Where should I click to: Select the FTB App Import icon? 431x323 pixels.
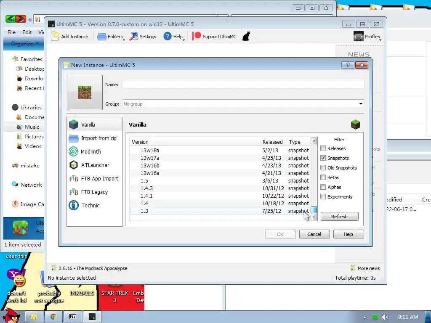(74, 178)
